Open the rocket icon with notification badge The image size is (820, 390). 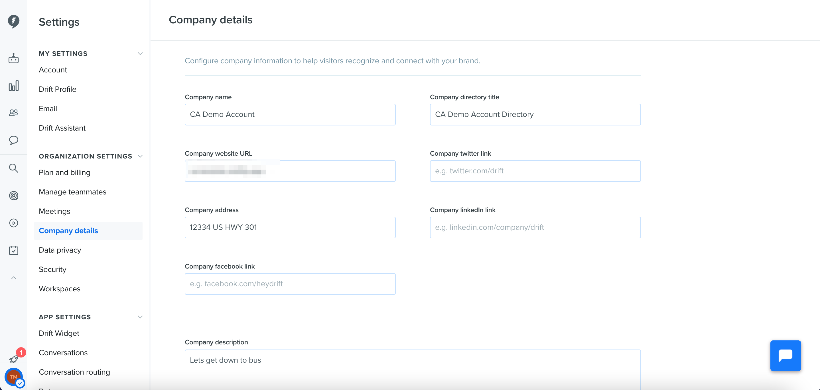pyautogui.click(x=14, y=359)
